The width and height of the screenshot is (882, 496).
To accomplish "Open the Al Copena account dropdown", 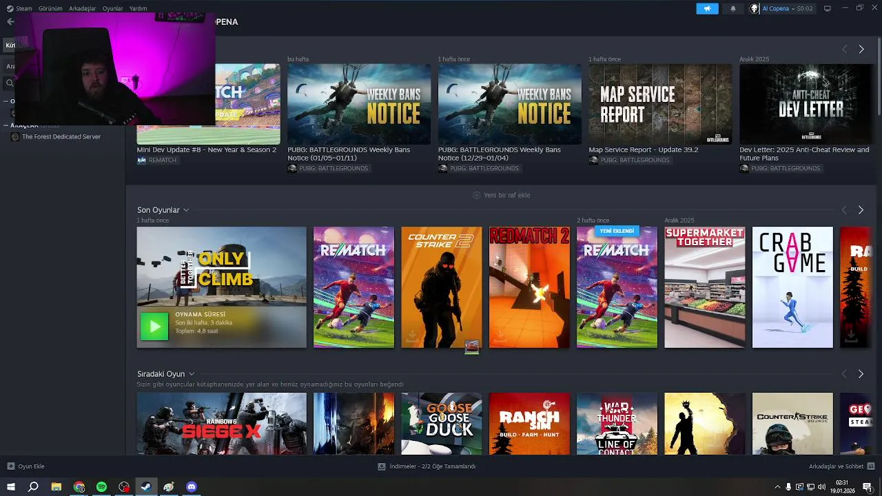I will pos(780,8).
